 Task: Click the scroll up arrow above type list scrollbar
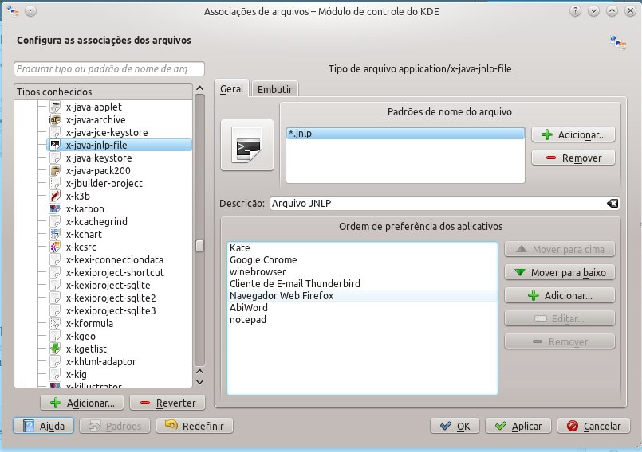tap(200, 88)
